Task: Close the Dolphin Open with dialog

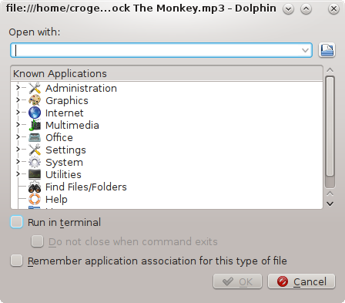Action: [x=333, y=9]
